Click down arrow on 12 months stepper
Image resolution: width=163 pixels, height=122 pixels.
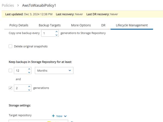tap(29, 72)
